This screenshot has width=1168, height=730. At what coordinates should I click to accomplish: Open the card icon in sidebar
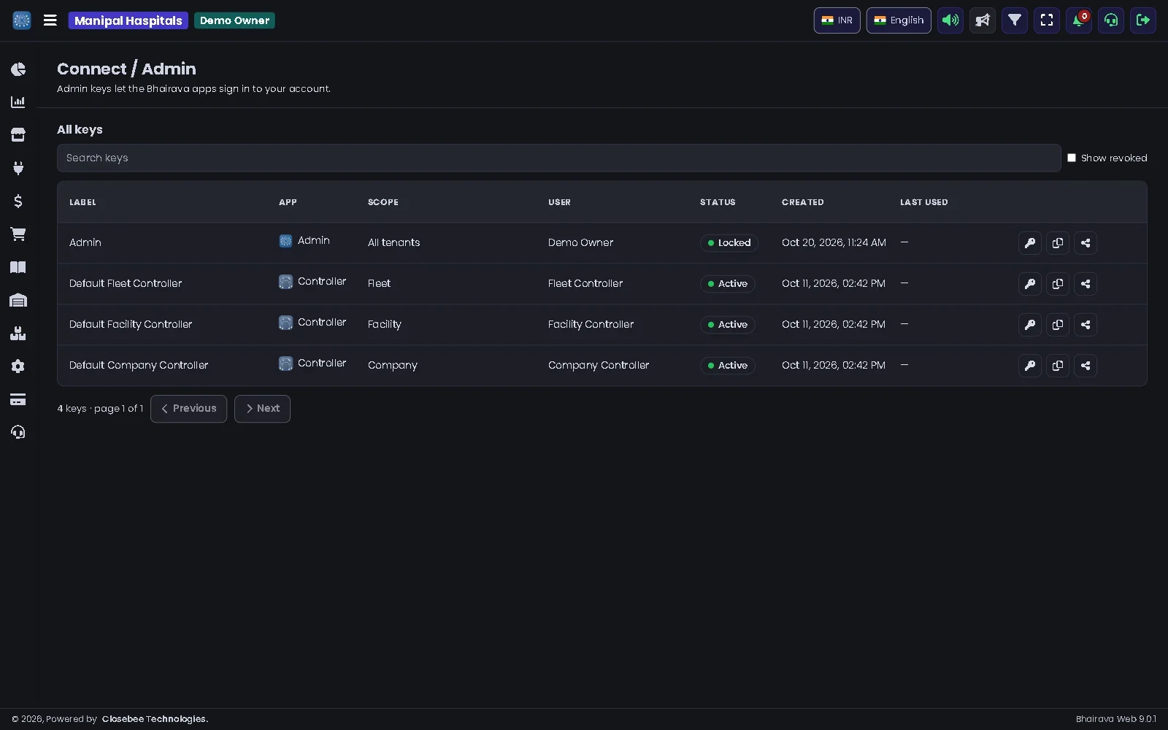pyautogui.click(x=18, y=399)
